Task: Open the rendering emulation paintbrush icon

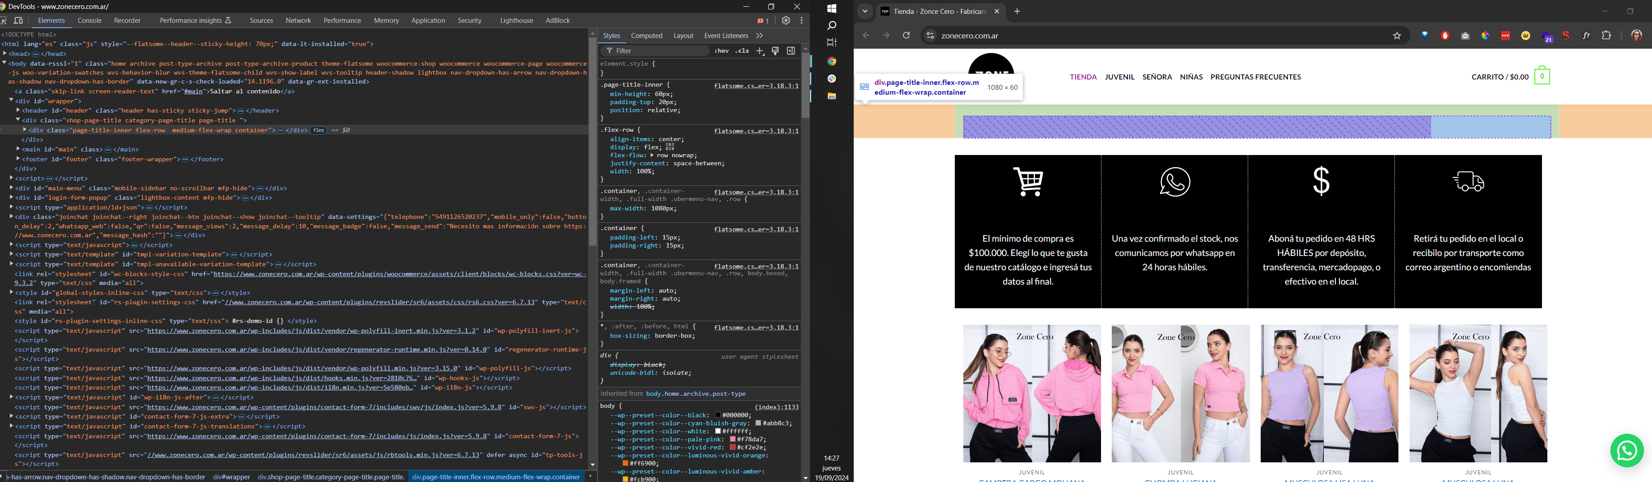Action: tap(775, 50)
